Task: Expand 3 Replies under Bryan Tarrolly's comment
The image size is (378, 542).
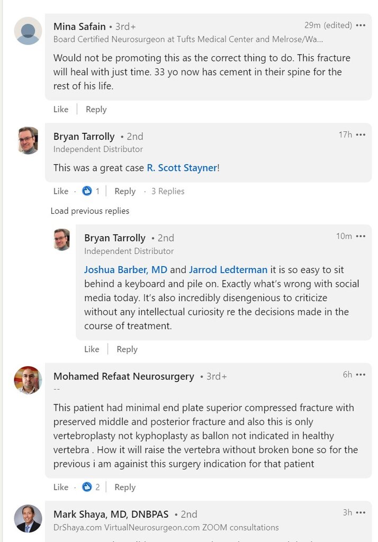Action: (168, 191)
